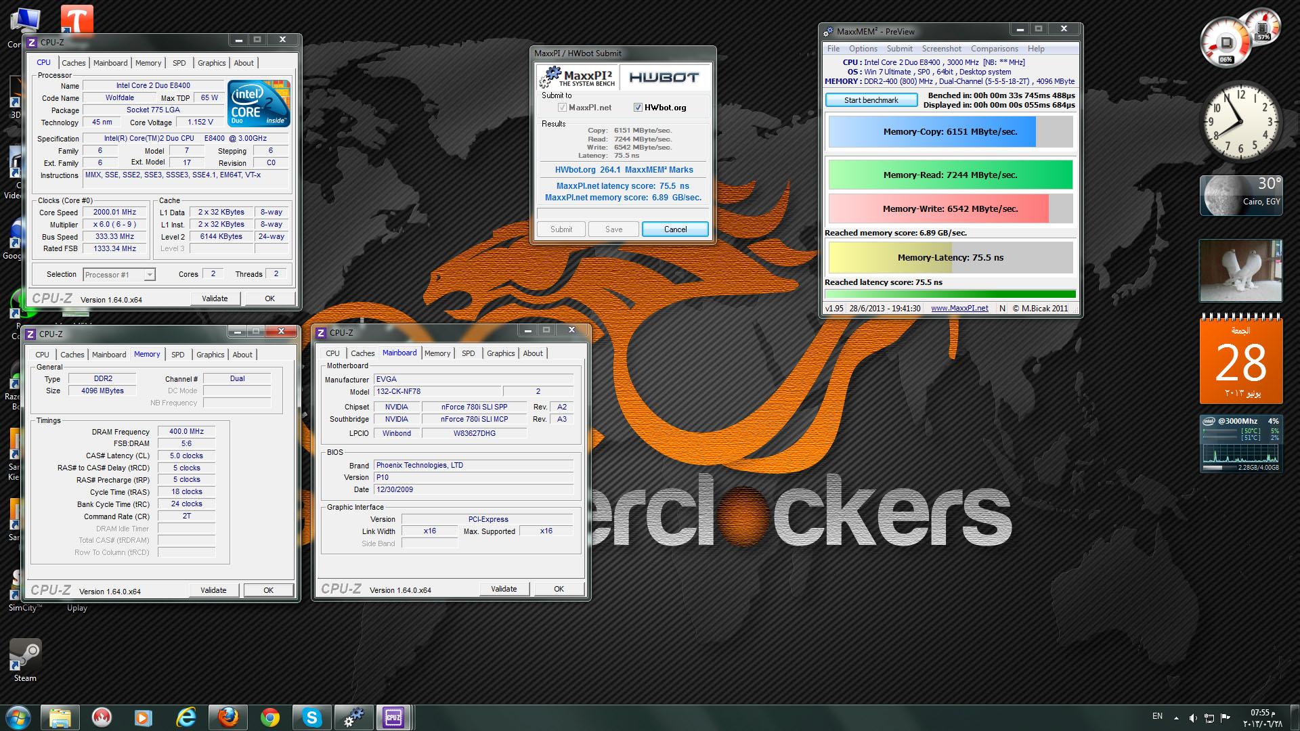Image resolution: width=1300 pixels, height=731 pixels.
Task: Open Windows Explorer from taskbar
Action: [x=60, y=717]
